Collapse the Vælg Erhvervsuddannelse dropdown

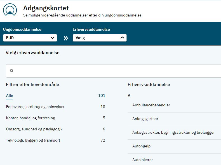[x=100, y=38]
